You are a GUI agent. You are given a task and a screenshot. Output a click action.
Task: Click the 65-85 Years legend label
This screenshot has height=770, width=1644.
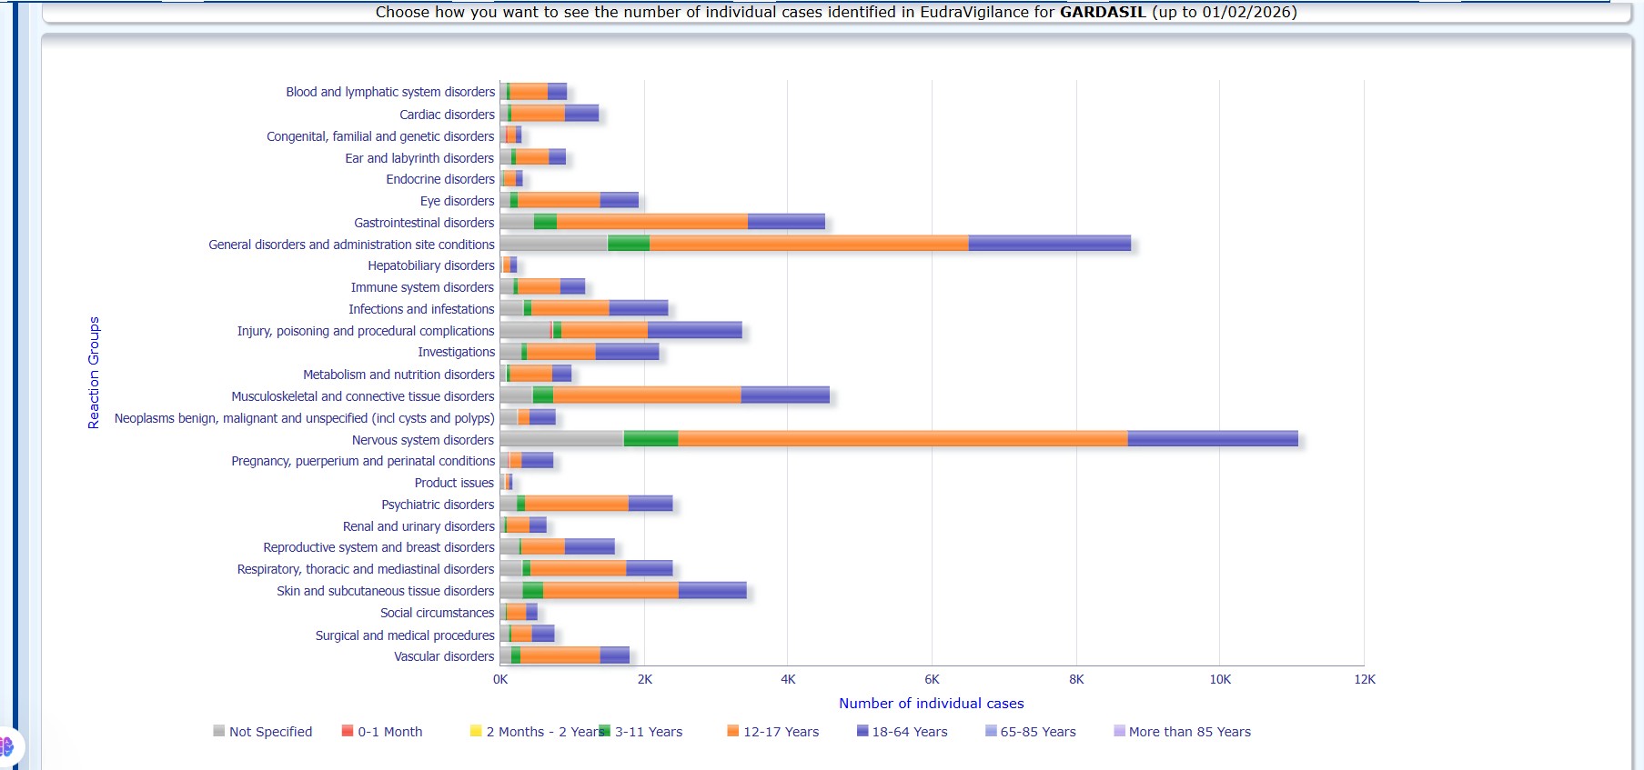(x=1037, y=732)
